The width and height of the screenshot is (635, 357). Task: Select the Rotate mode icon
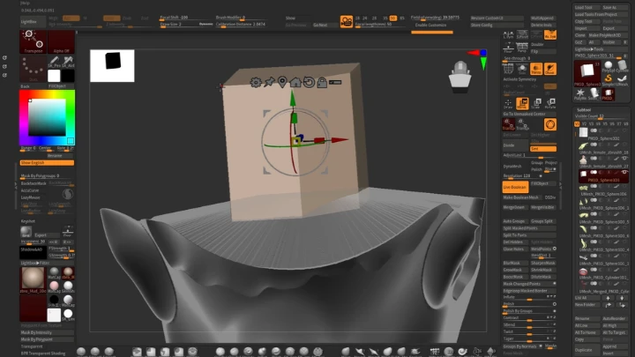550,104
